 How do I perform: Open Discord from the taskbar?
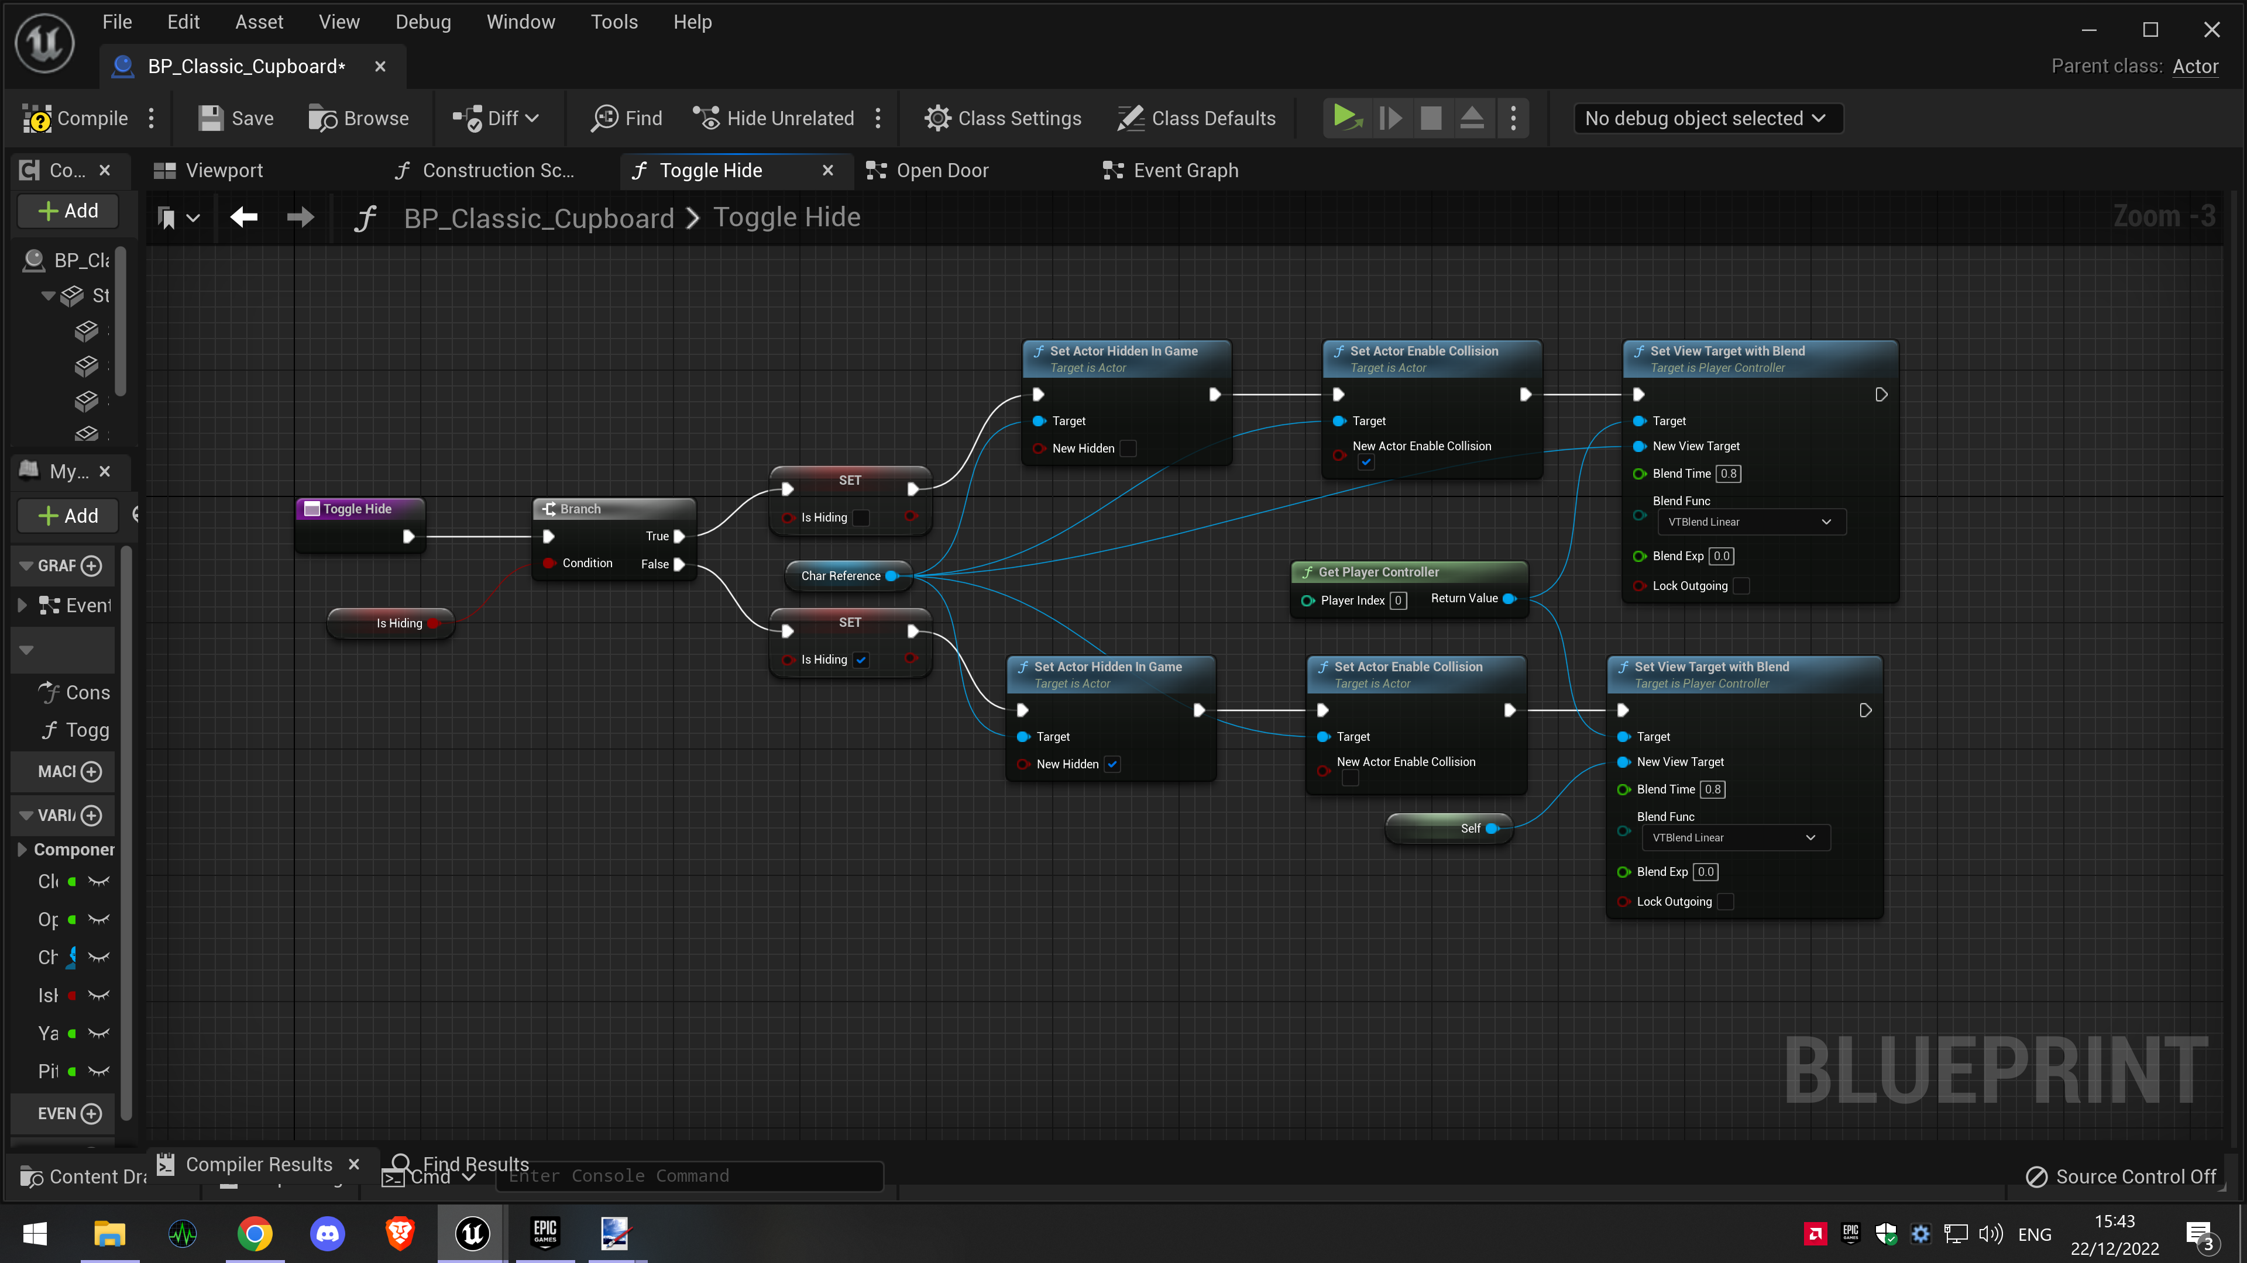[327, 1233]
